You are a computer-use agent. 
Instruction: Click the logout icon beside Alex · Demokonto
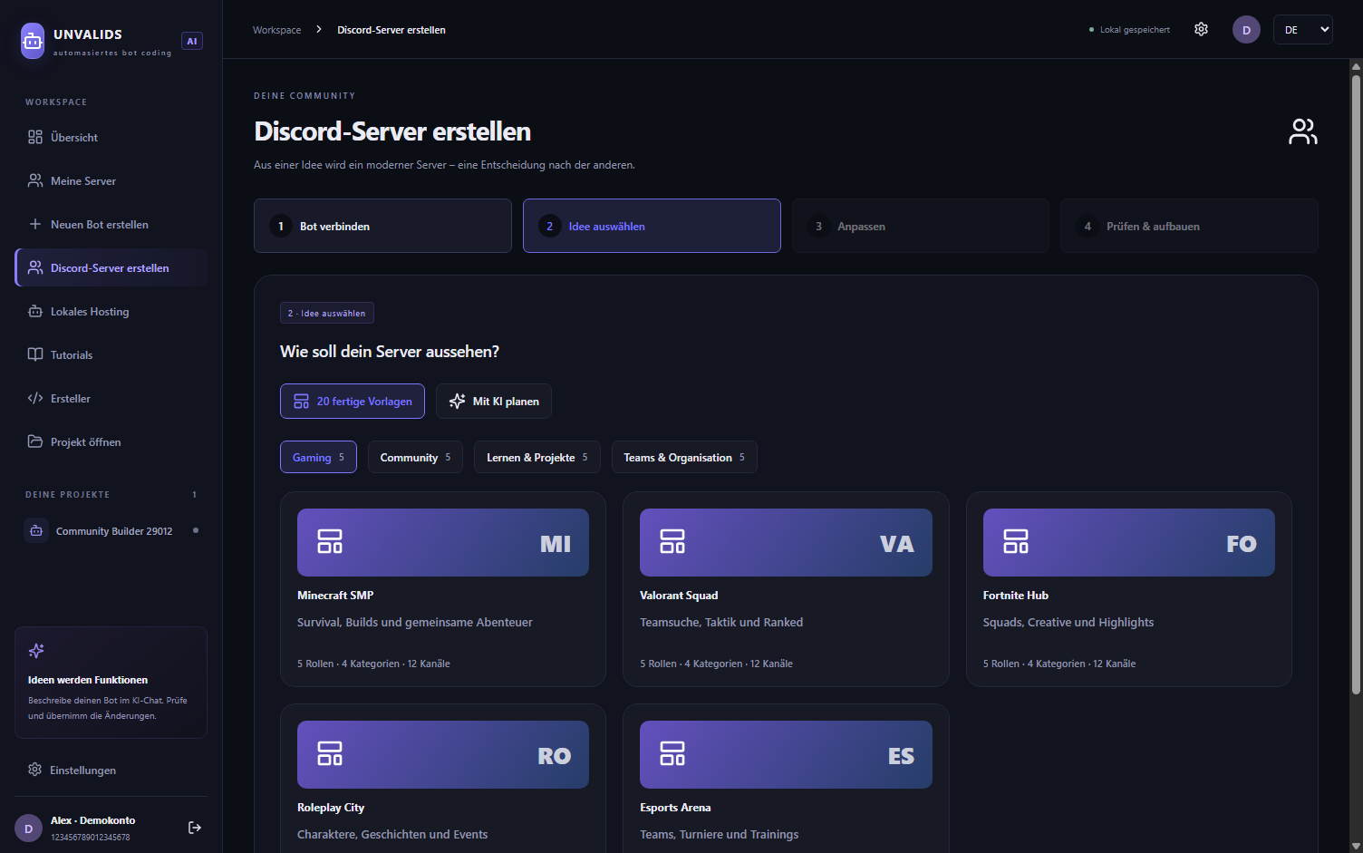[195, 828]
